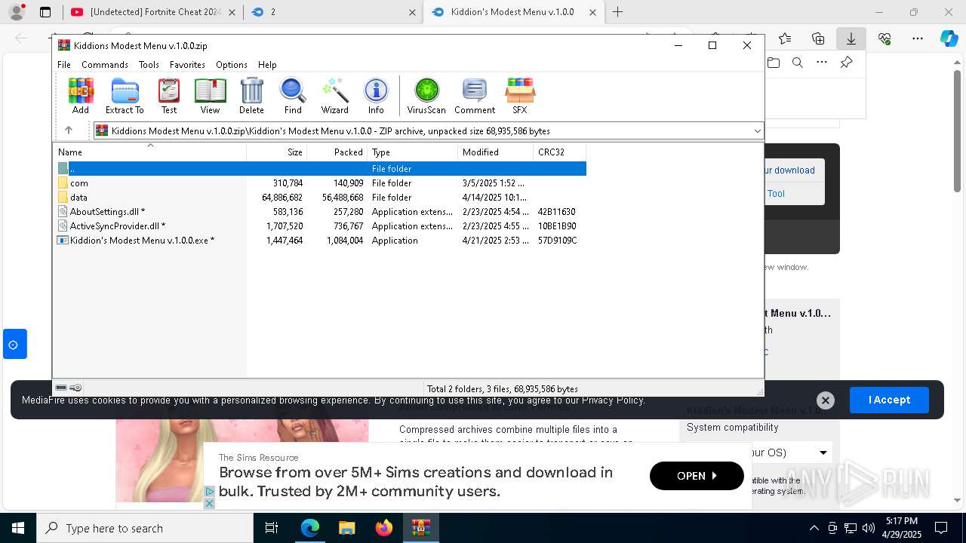
Task: Open the Favorites menu
Action: (x=187, y=65)
